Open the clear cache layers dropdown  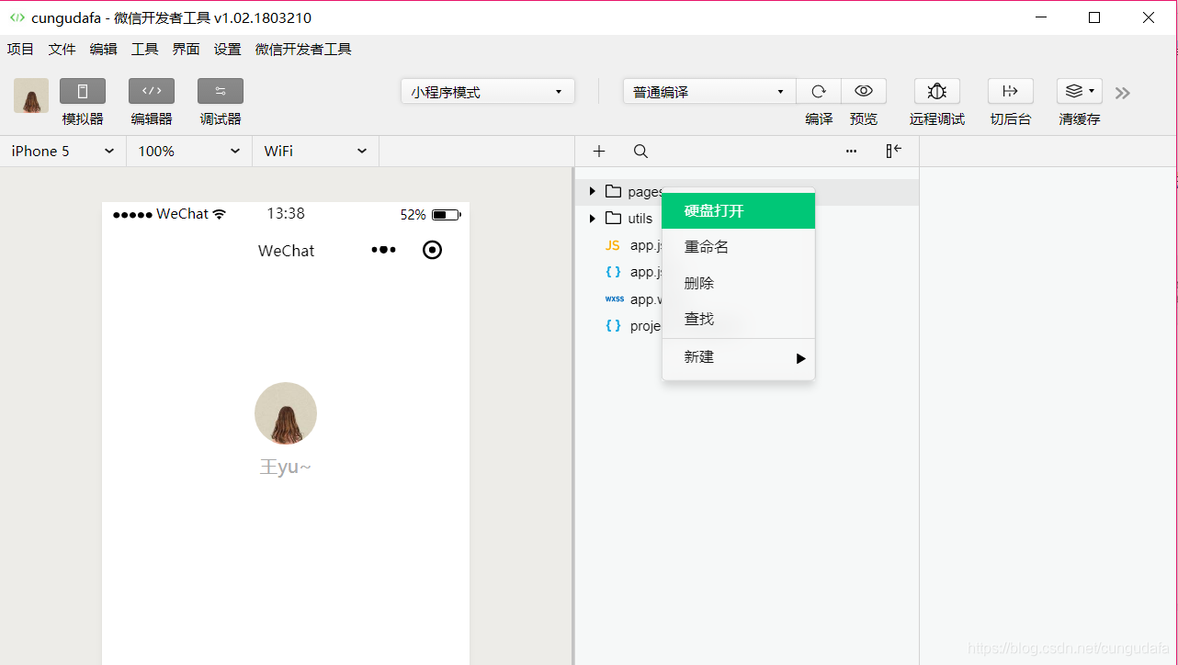pyautogui.click(x=1080, y=91)
